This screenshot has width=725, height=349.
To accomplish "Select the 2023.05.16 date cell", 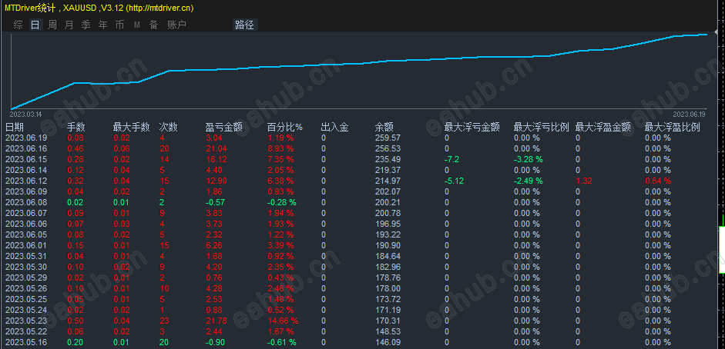I will click(25, 342).
